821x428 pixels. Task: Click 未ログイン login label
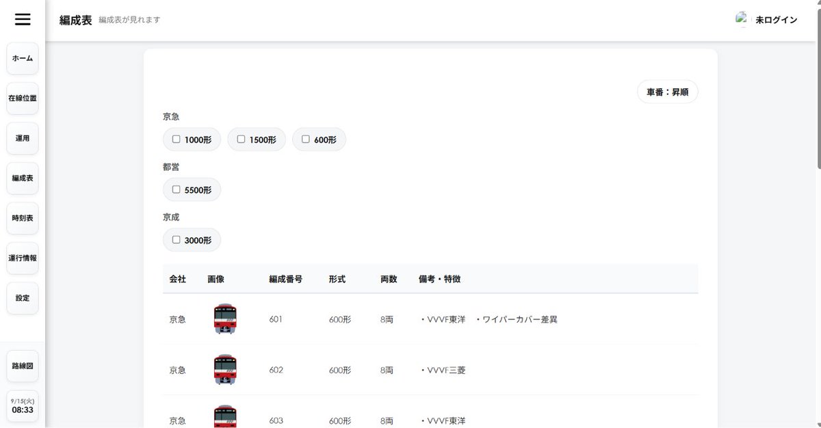tap(776, 20)
